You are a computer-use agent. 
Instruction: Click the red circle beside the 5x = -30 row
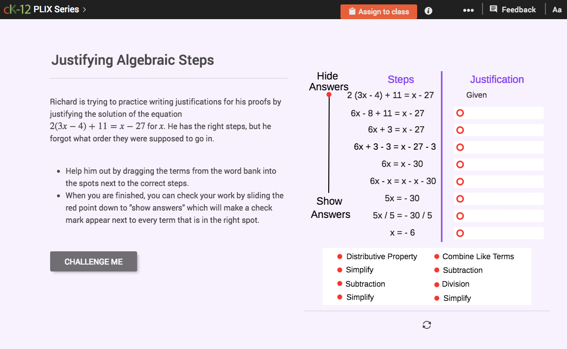click(460, 198)
